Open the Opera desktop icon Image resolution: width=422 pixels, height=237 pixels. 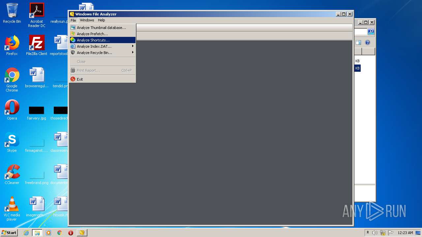coord(12,110)
